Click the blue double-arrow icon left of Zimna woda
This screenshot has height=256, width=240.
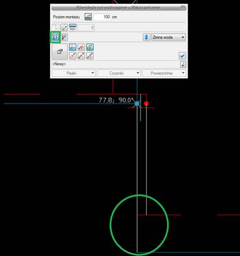(146, 37)
